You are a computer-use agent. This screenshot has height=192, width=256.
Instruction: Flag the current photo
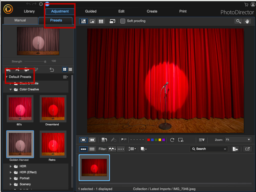(x=122, y=140)
